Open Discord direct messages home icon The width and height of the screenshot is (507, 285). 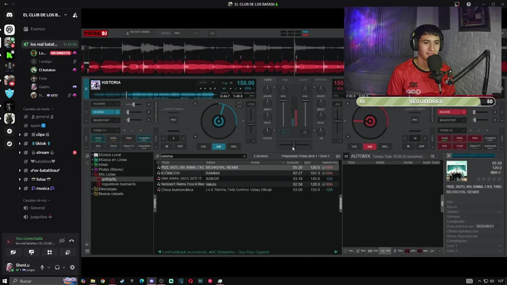point(10,15)
